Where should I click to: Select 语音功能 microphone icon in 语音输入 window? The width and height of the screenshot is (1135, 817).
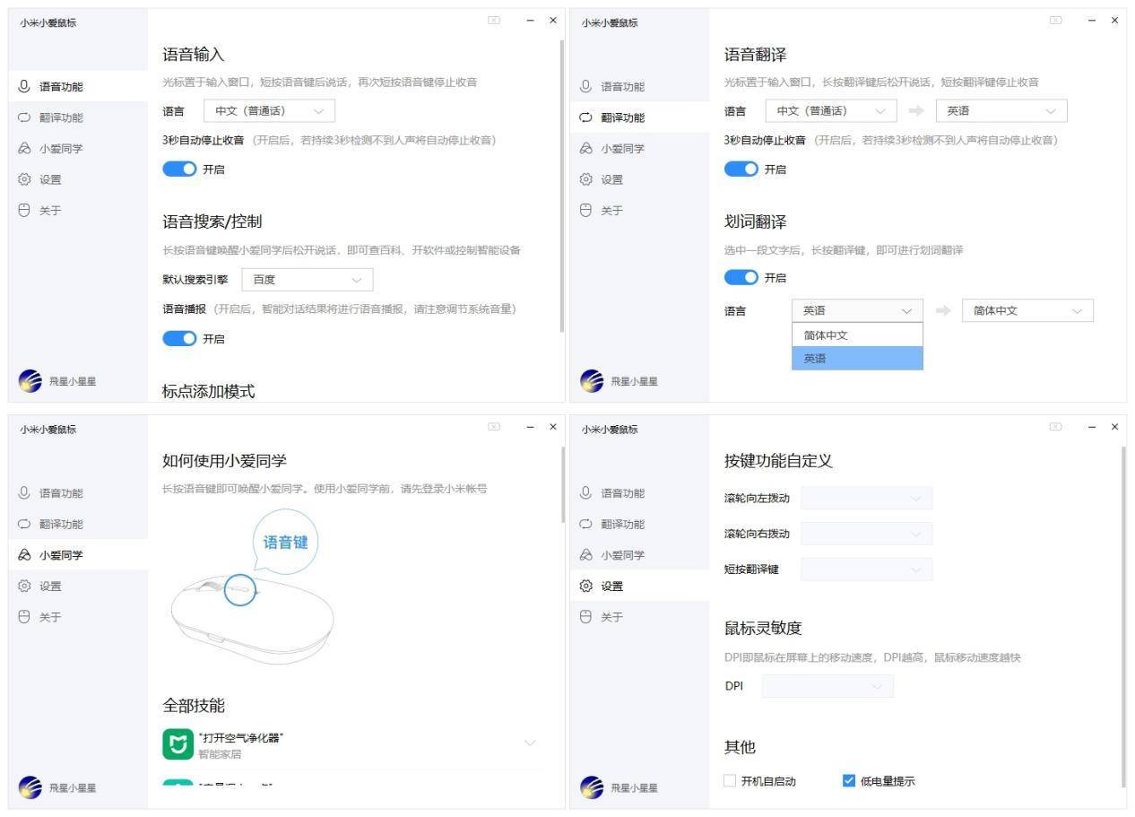tap(24, 87)
